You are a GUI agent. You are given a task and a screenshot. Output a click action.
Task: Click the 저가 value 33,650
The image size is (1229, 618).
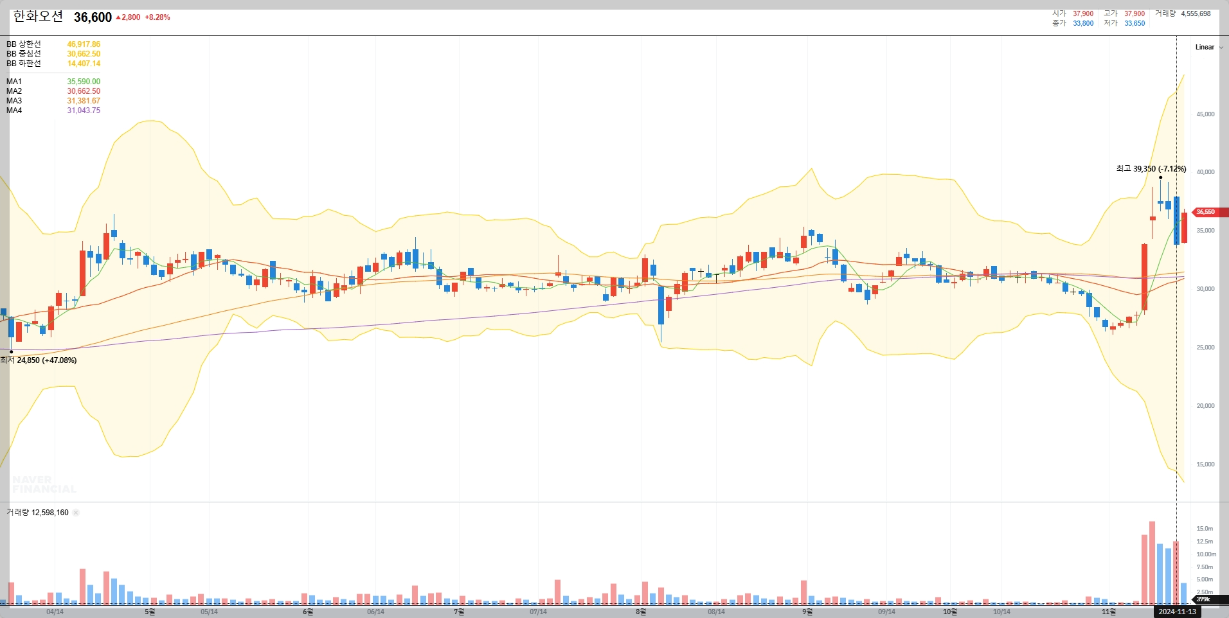tap(1135, 23)
